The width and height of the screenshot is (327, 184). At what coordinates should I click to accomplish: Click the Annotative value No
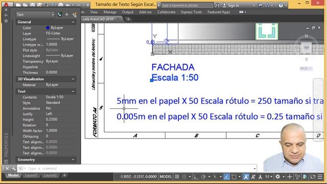49,108
